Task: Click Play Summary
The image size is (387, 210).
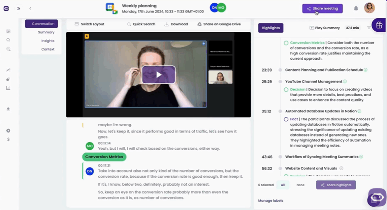Action: [325, 28]
